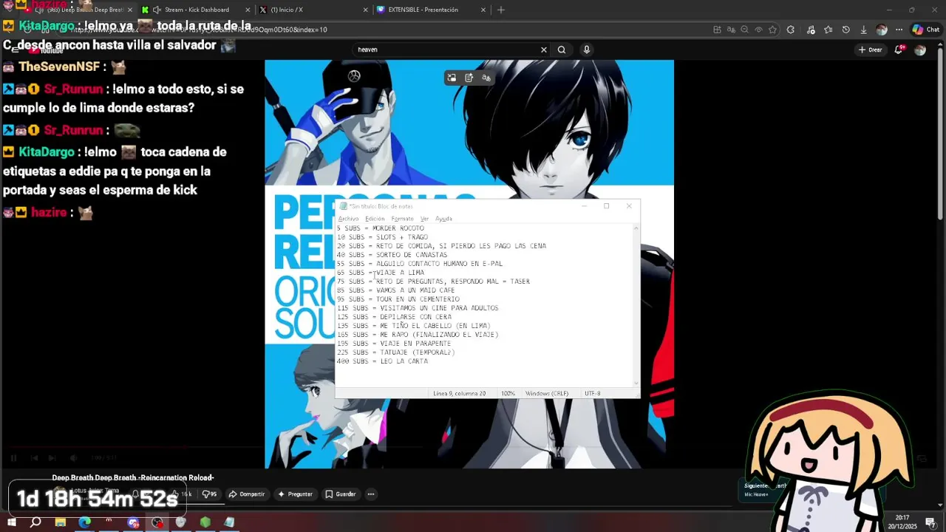Clear the YouTube search field text
The image size is (946, 532).
pos(543,50)
